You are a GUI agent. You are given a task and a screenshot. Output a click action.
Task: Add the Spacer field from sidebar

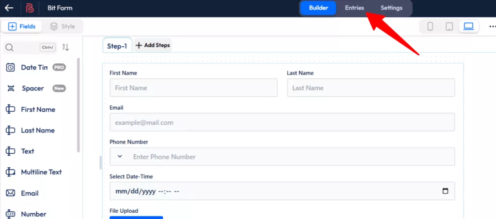click(x=33, y=88)
